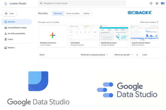Click the Criar button
This screenshot has height=110, width=166.
coord(9,13)
